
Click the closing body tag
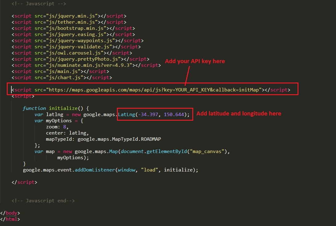tap(10, 213)
